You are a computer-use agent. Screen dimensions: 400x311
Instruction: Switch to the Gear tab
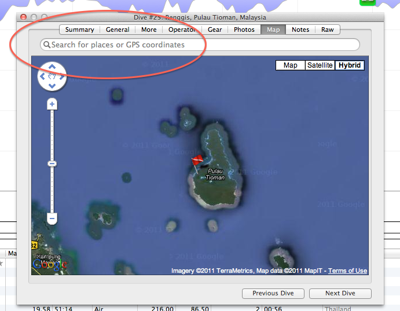coord(215,29)
